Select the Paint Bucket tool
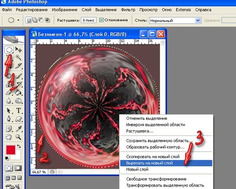 pos(18,92)
